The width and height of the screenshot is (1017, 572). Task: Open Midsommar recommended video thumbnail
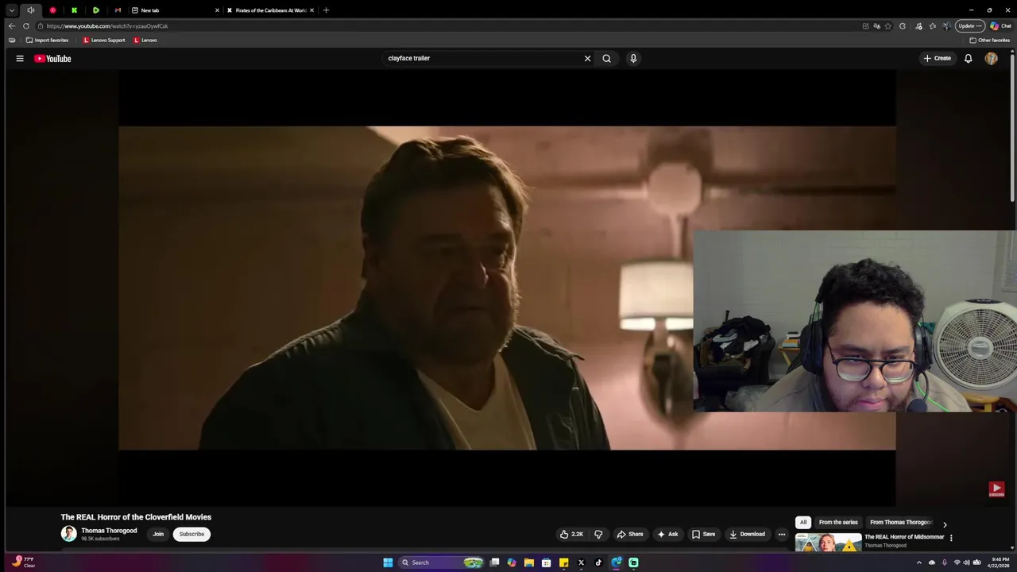tap(828, 543)
